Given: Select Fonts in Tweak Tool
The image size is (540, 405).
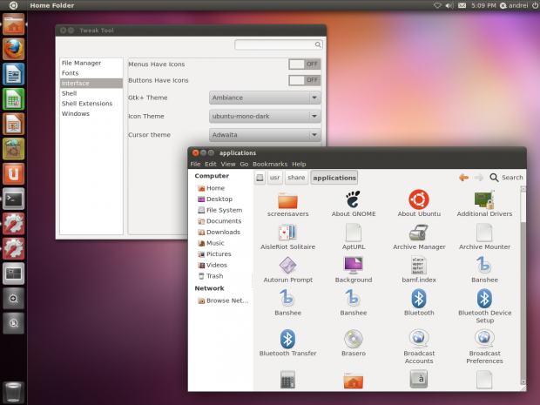Looking at the screenshot, I should coord(91,73).
